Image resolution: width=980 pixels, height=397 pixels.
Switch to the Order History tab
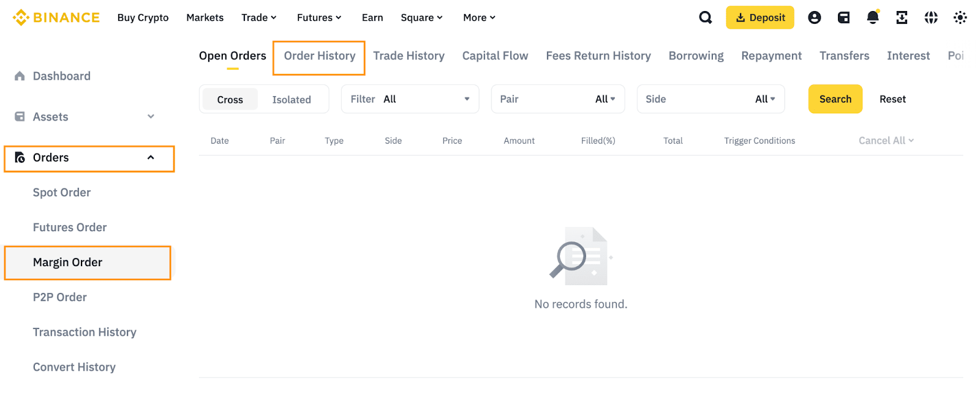point(319,56)
